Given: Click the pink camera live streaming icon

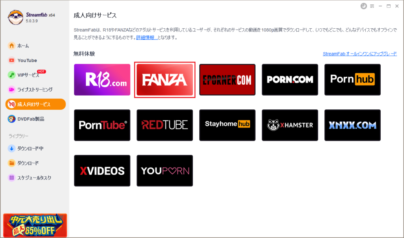Looking at the screenshot, I should [11, 90].
